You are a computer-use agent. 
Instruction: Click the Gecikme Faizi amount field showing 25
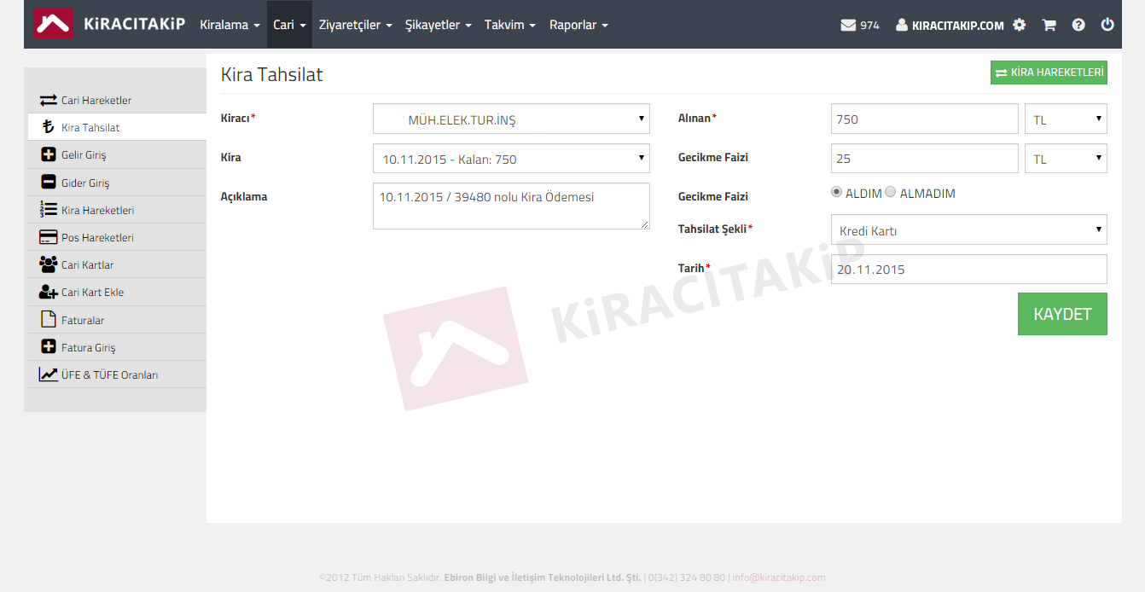click(x=924, y=159)
